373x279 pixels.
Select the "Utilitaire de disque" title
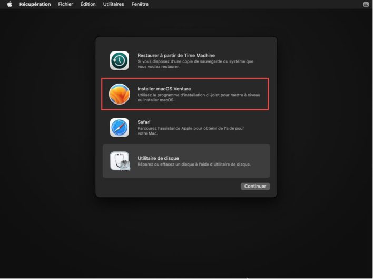coord(158,158)
